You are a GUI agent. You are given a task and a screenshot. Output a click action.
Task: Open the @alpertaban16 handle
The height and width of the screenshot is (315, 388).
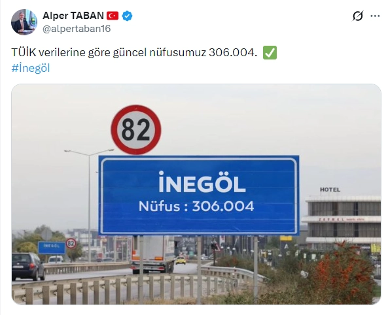(77, 29)
